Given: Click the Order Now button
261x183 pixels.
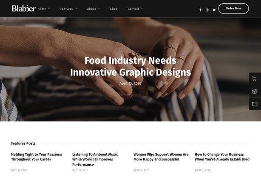Looking at the screenshot, I should pyautogui.click(x=233, y=9).
